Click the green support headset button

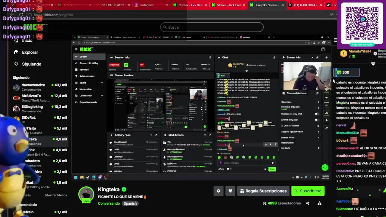click(325, 167)
